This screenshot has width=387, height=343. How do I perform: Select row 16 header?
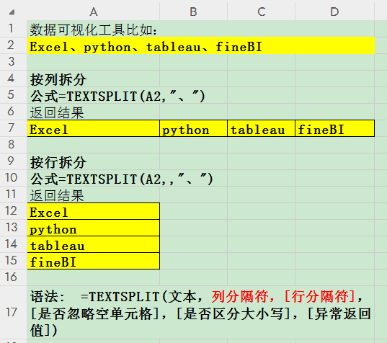point(13,277)
